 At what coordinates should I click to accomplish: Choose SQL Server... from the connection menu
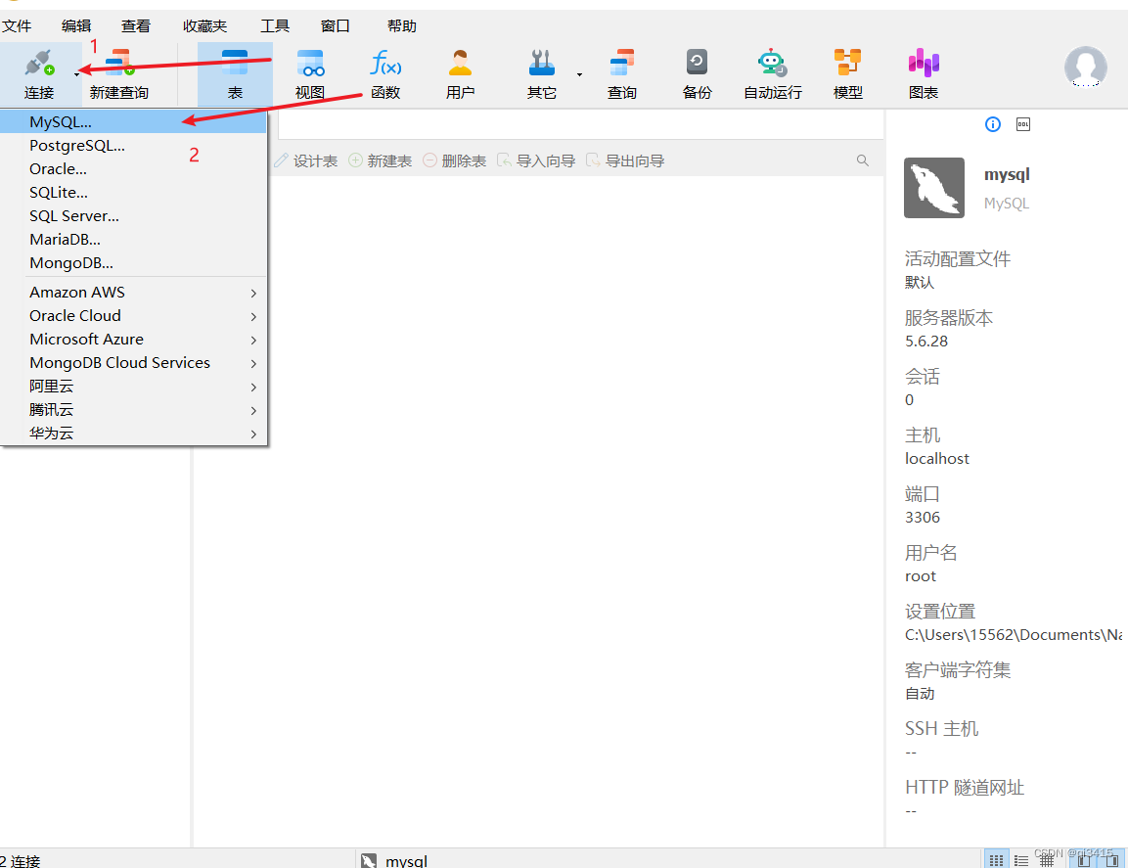click(x=134, y=216)
